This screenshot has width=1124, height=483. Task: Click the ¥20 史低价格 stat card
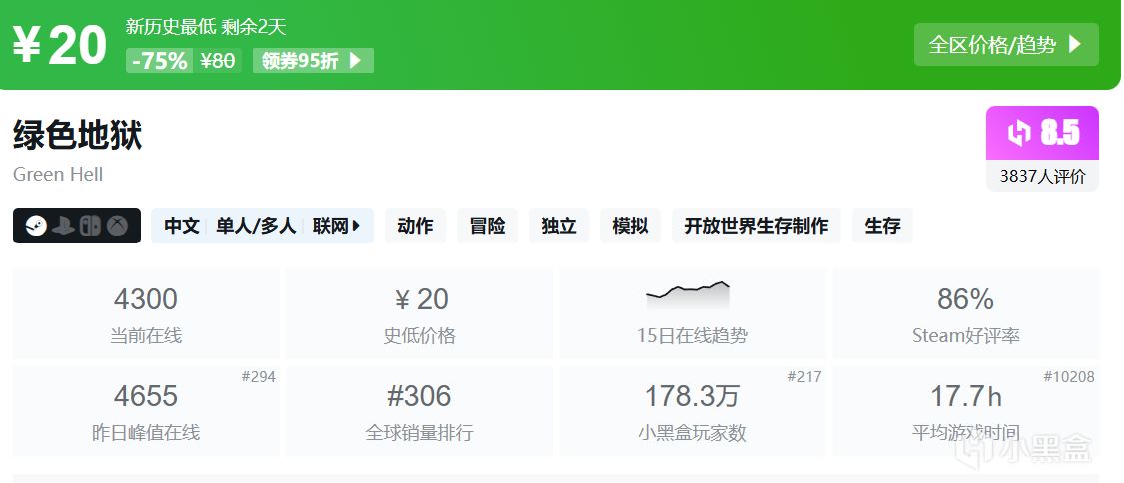420,314
